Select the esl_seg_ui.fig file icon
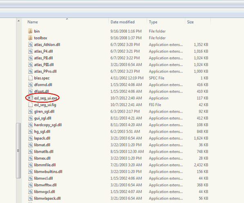244x203 pixels. click(x=31, y=105)
